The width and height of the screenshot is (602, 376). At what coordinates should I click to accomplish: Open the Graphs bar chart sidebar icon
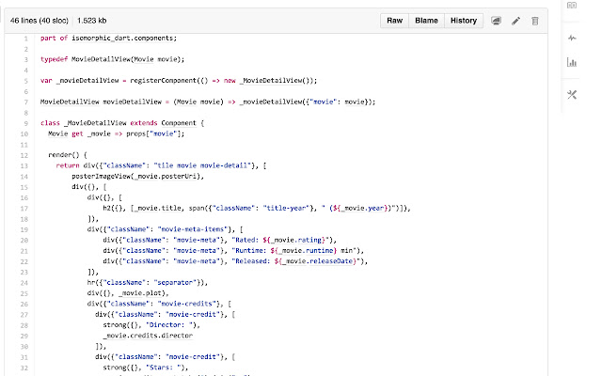(x=572, y=62)
